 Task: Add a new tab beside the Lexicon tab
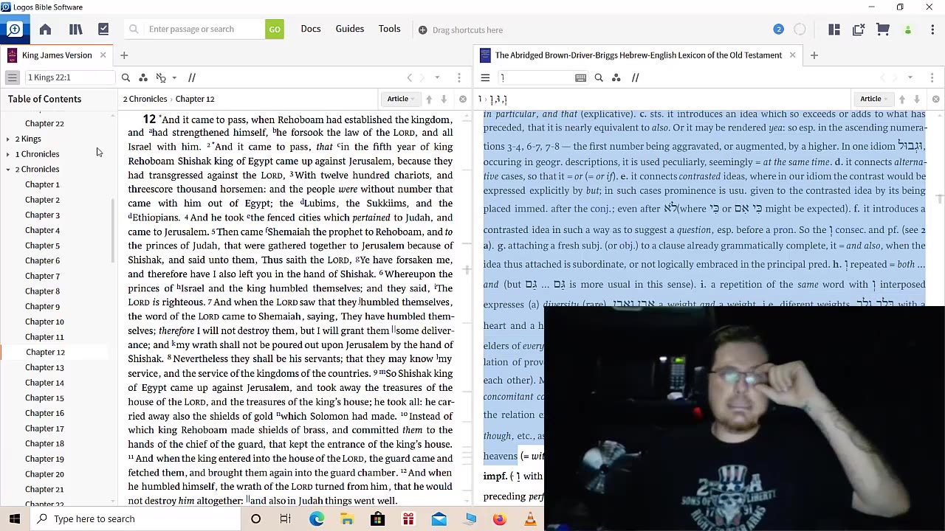point(814,55)
